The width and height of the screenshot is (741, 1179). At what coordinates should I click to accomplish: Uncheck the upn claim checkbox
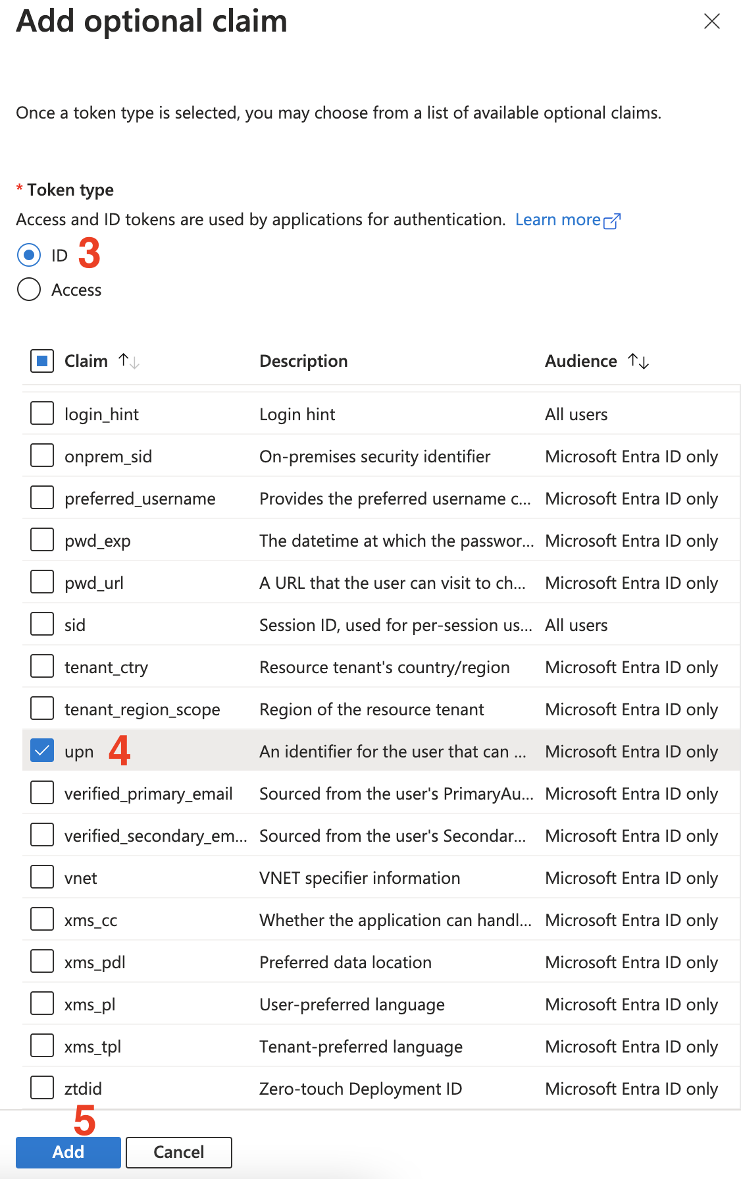42,751
